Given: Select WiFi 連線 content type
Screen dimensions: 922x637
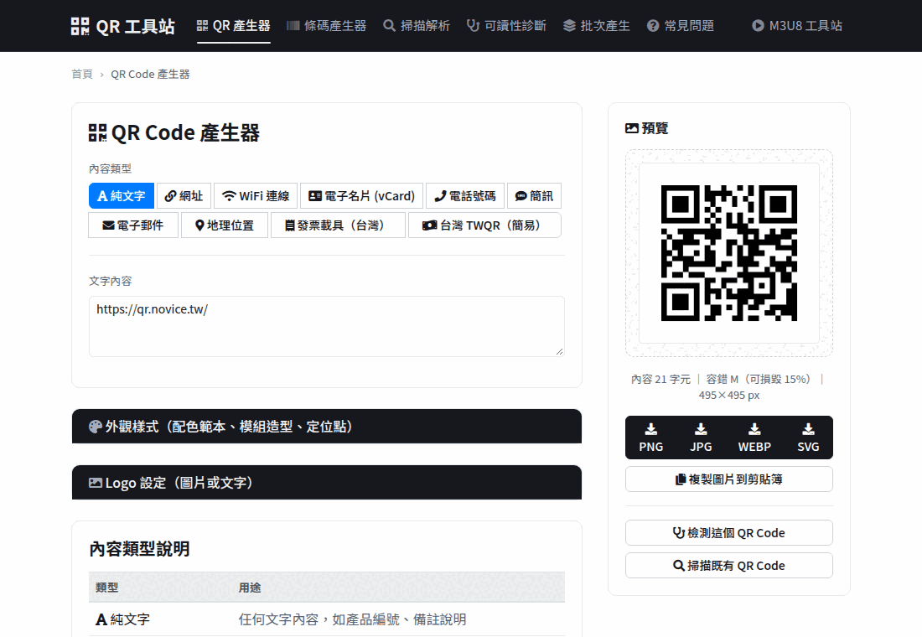Looking at the screenshot, I should coord(256,196).
